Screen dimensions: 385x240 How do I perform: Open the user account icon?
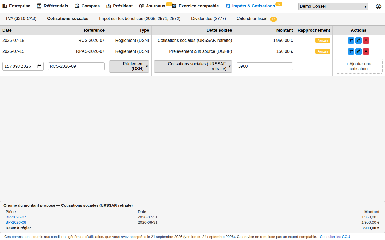click(379, 6)
